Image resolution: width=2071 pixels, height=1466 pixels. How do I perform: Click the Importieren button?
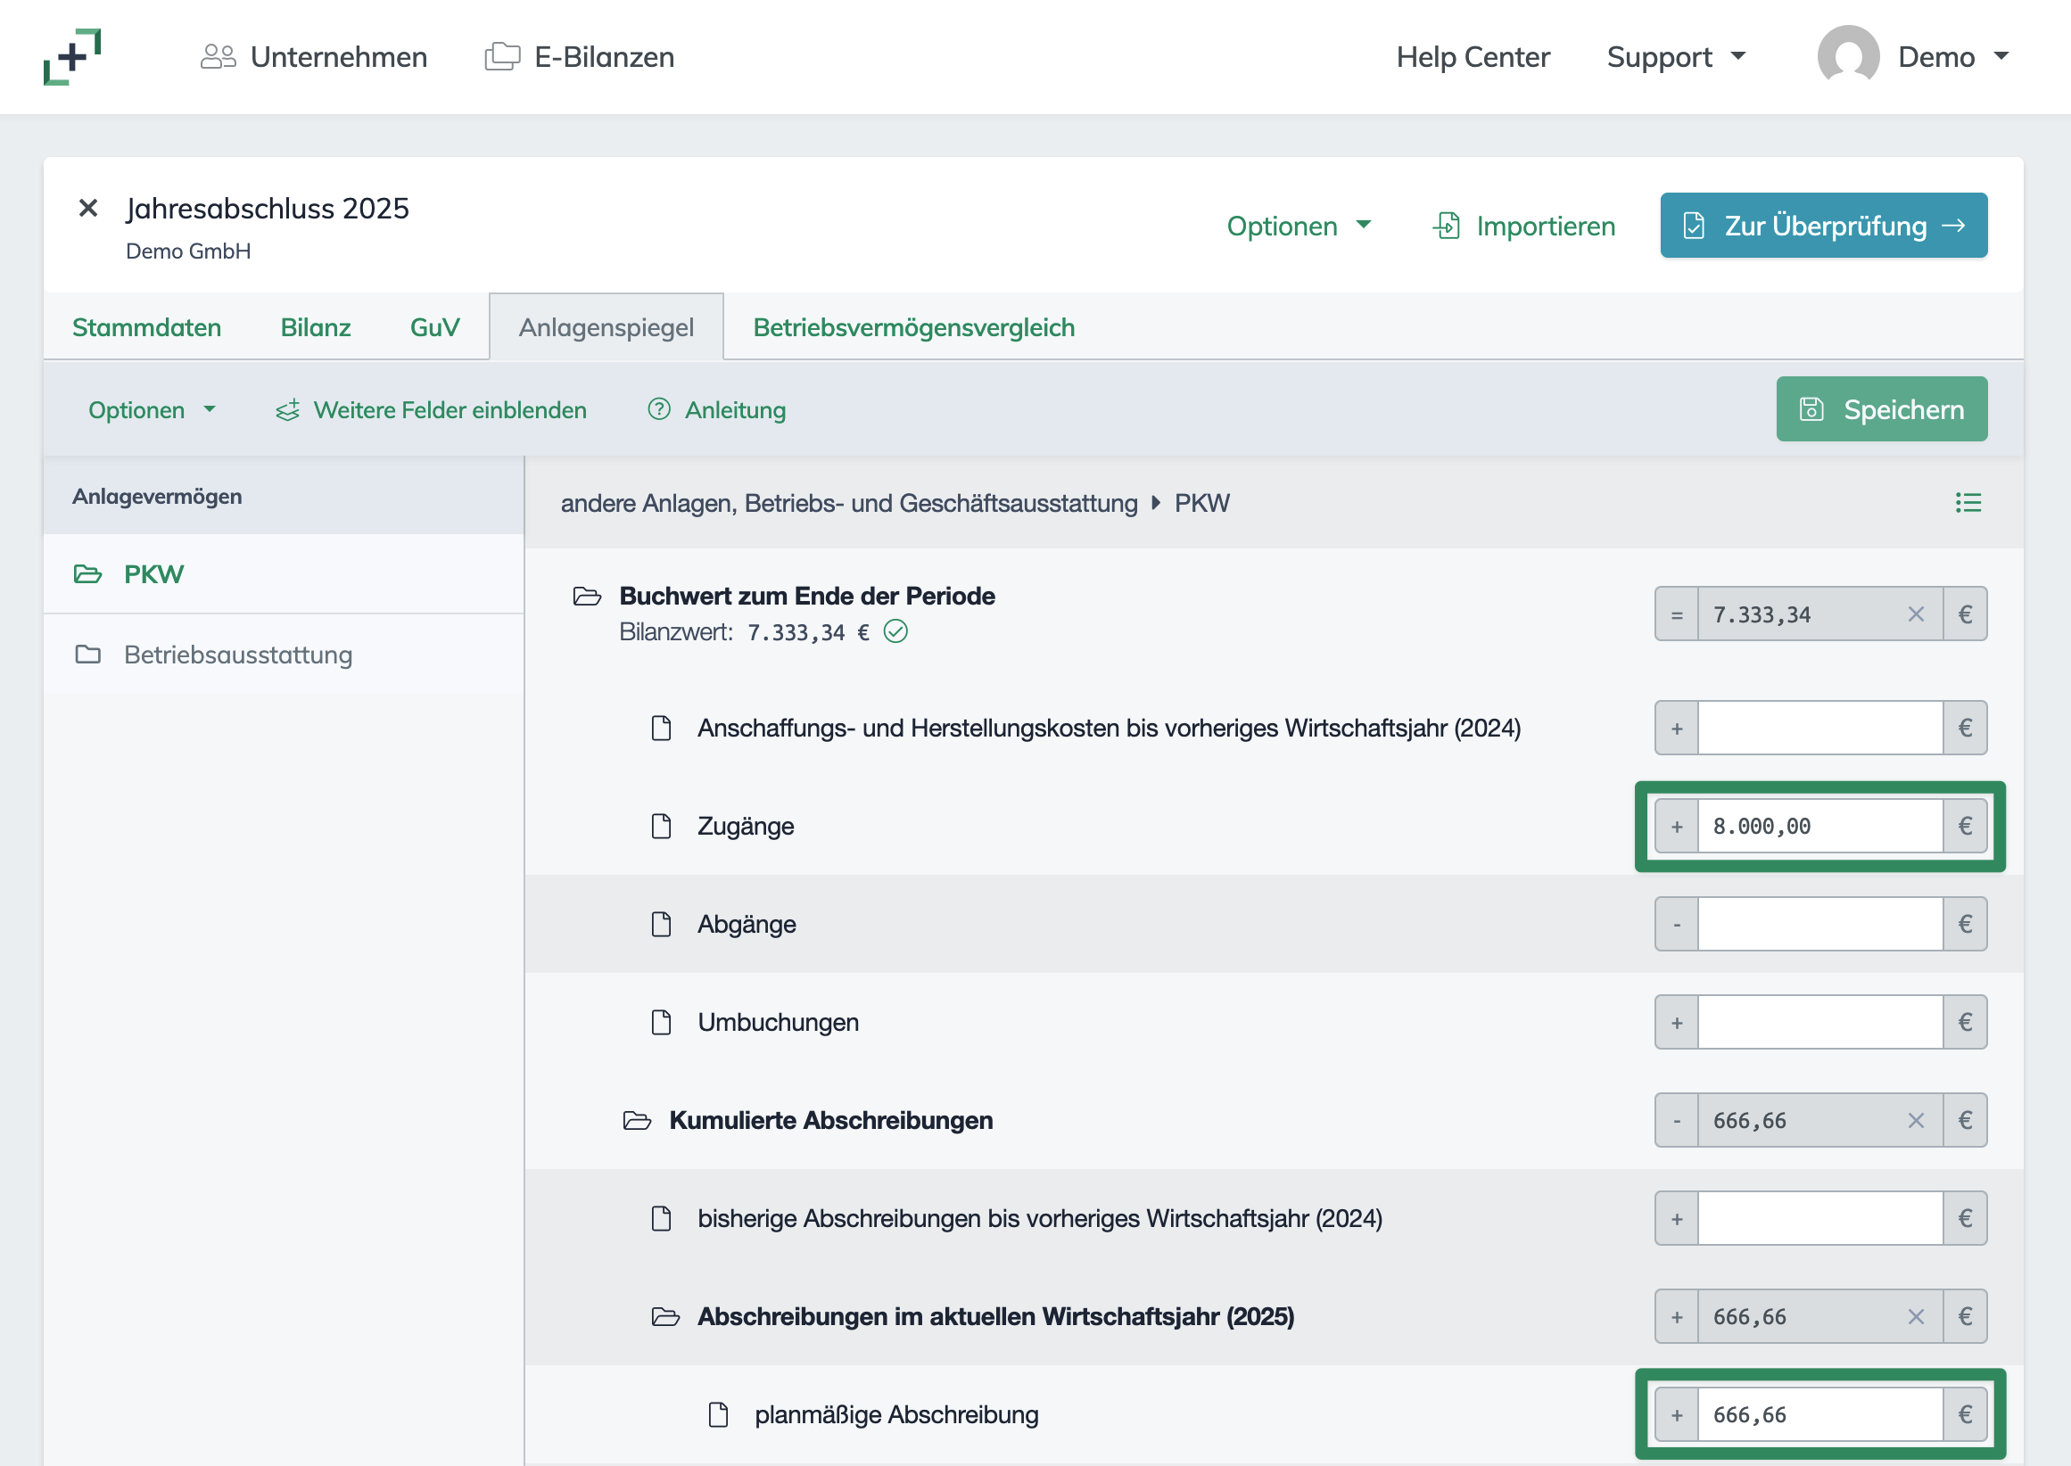1524,226
